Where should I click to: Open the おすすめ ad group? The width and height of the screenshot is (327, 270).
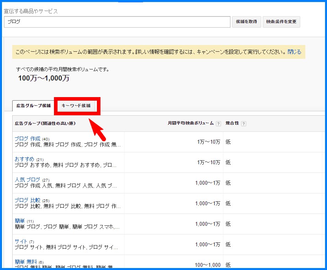pyautogui.click(x=24, y=159)
